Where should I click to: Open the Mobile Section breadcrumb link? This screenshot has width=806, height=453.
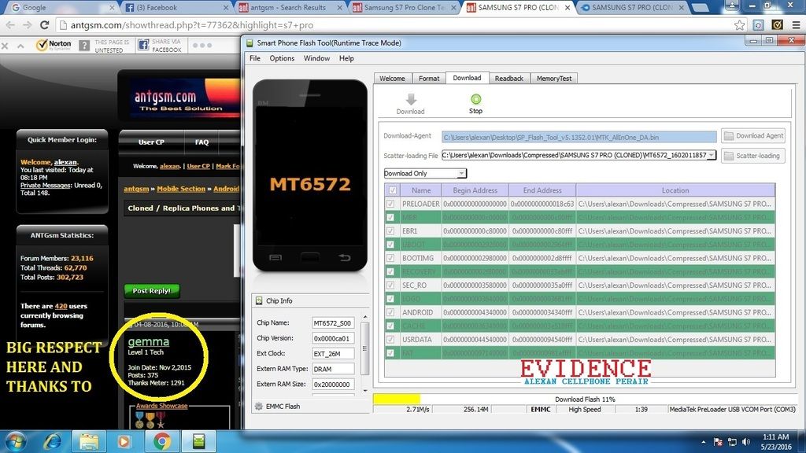point(181,189)
